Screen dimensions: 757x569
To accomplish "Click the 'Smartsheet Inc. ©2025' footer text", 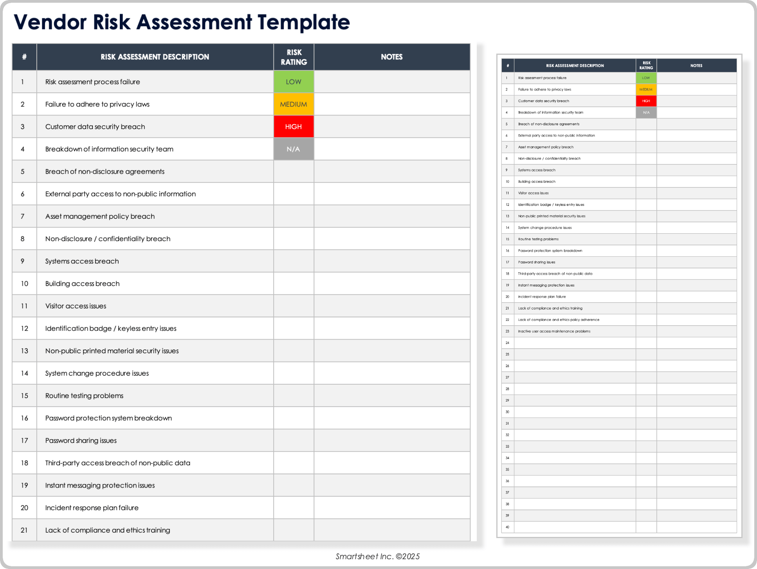I will point(378,556).
